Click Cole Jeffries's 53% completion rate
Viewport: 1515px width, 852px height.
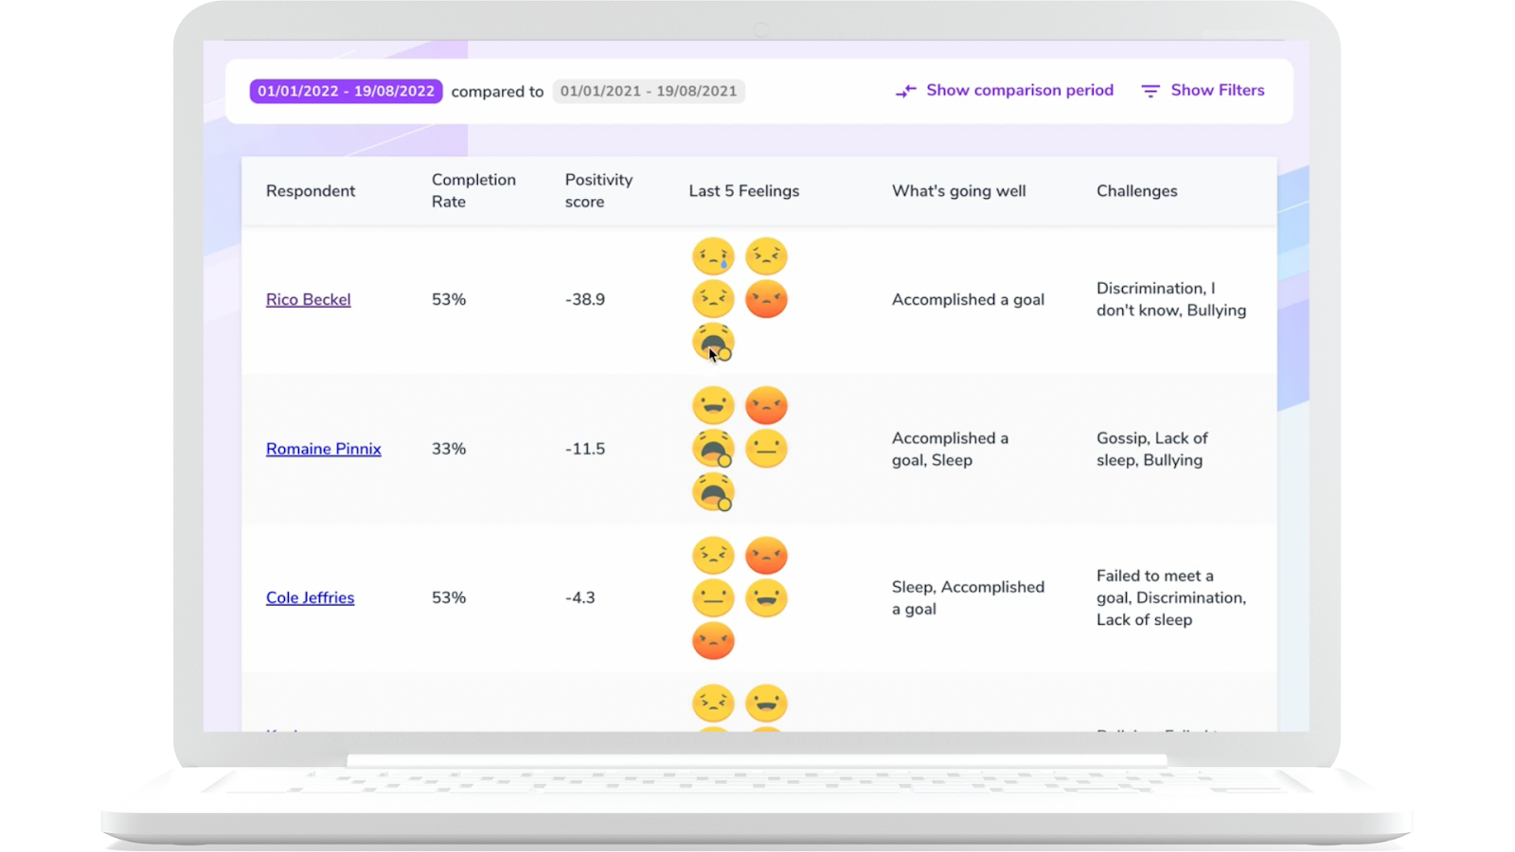[449, 597]
